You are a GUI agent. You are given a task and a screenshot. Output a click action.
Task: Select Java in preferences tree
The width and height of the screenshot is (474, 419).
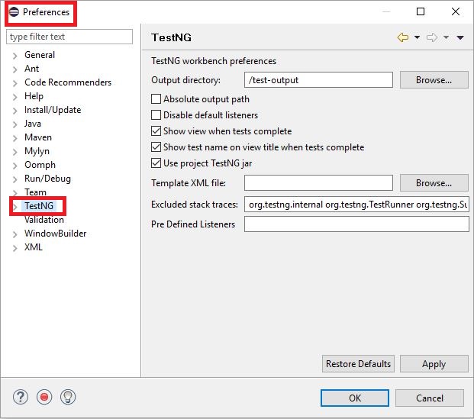tap(33, 124)
